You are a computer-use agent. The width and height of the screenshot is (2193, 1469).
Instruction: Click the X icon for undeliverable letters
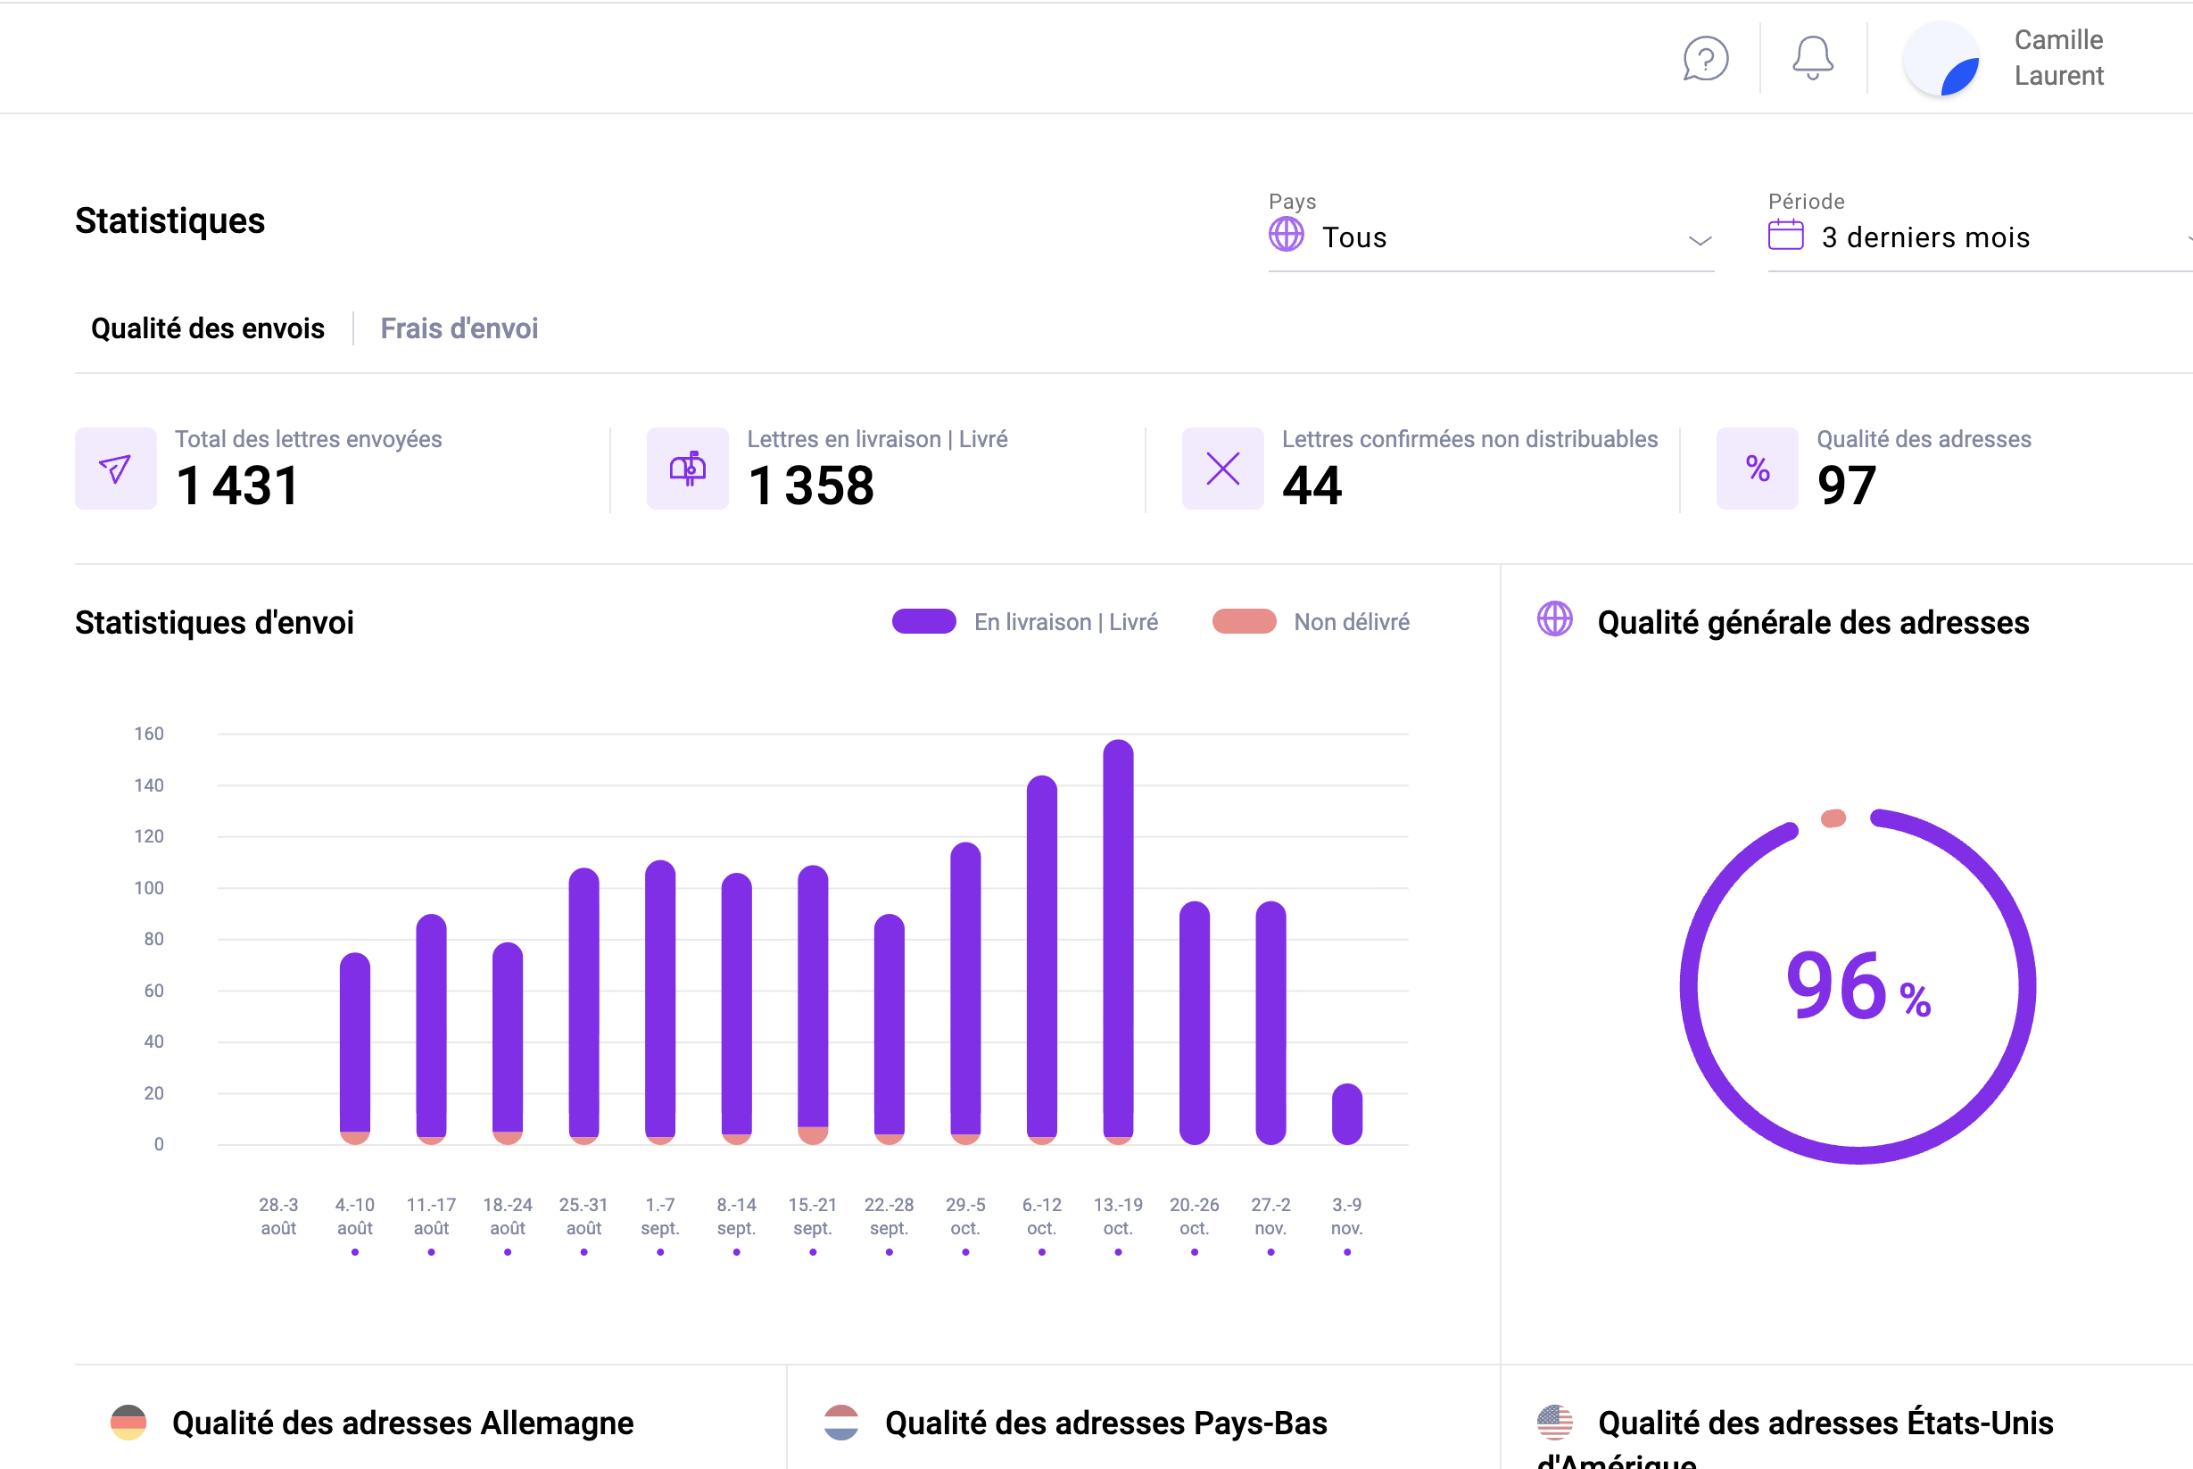[1221, 469]
